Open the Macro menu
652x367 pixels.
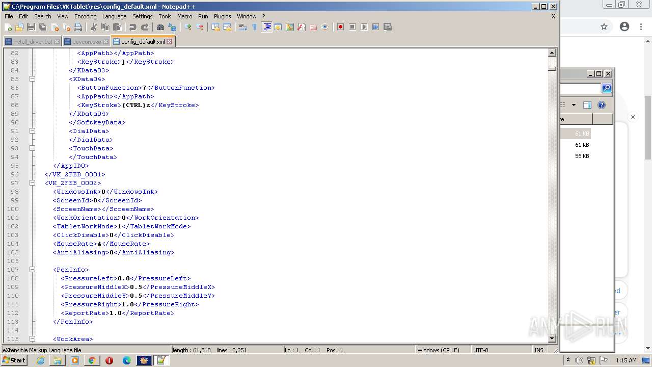click(184, 16)
